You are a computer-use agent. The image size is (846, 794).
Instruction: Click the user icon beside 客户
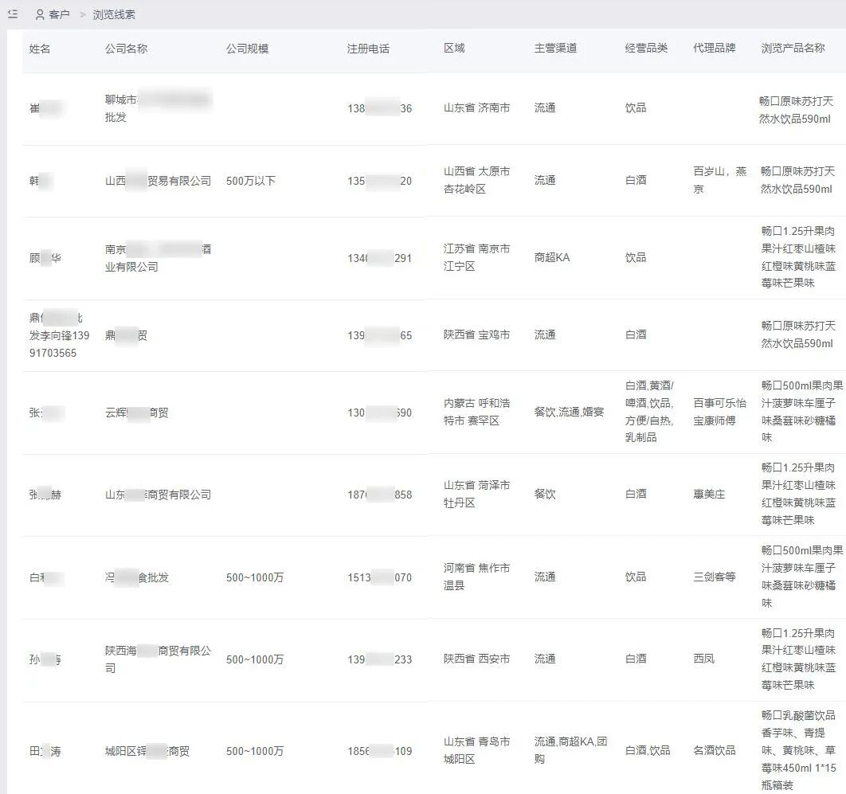(x=39, y=14)
